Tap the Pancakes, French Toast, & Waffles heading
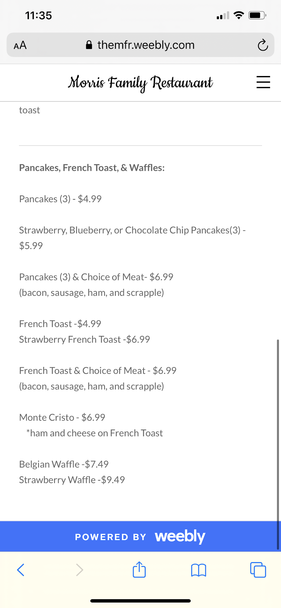This screenshot has width=281, height=608. (x=92, y=168)
